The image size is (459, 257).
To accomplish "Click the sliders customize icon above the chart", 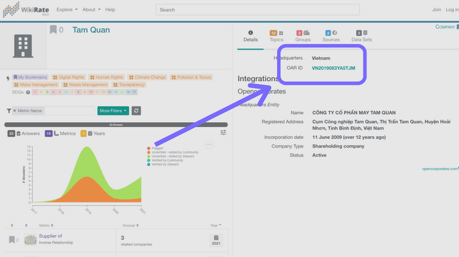I will pyautogui.click(x=223, y=132).
